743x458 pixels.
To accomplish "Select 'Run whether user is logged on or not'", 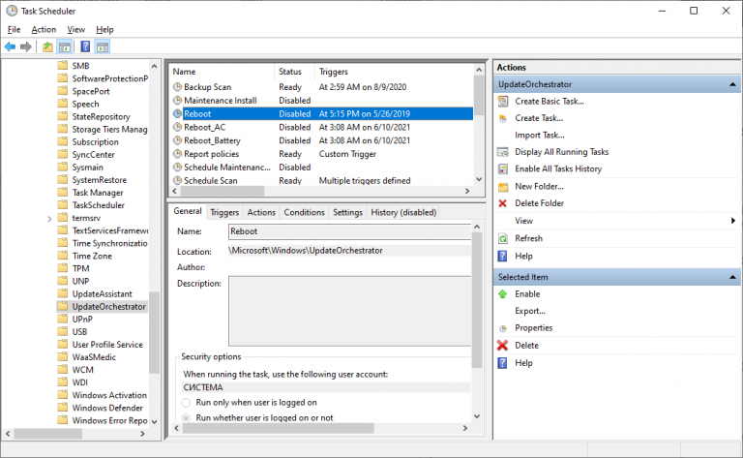I will (x=186, y=417).
